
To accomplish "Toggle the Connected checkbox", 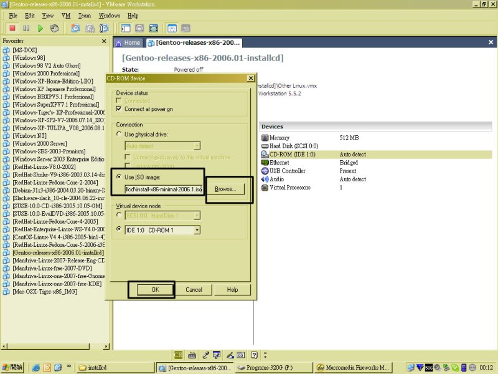I will point(119,100).
